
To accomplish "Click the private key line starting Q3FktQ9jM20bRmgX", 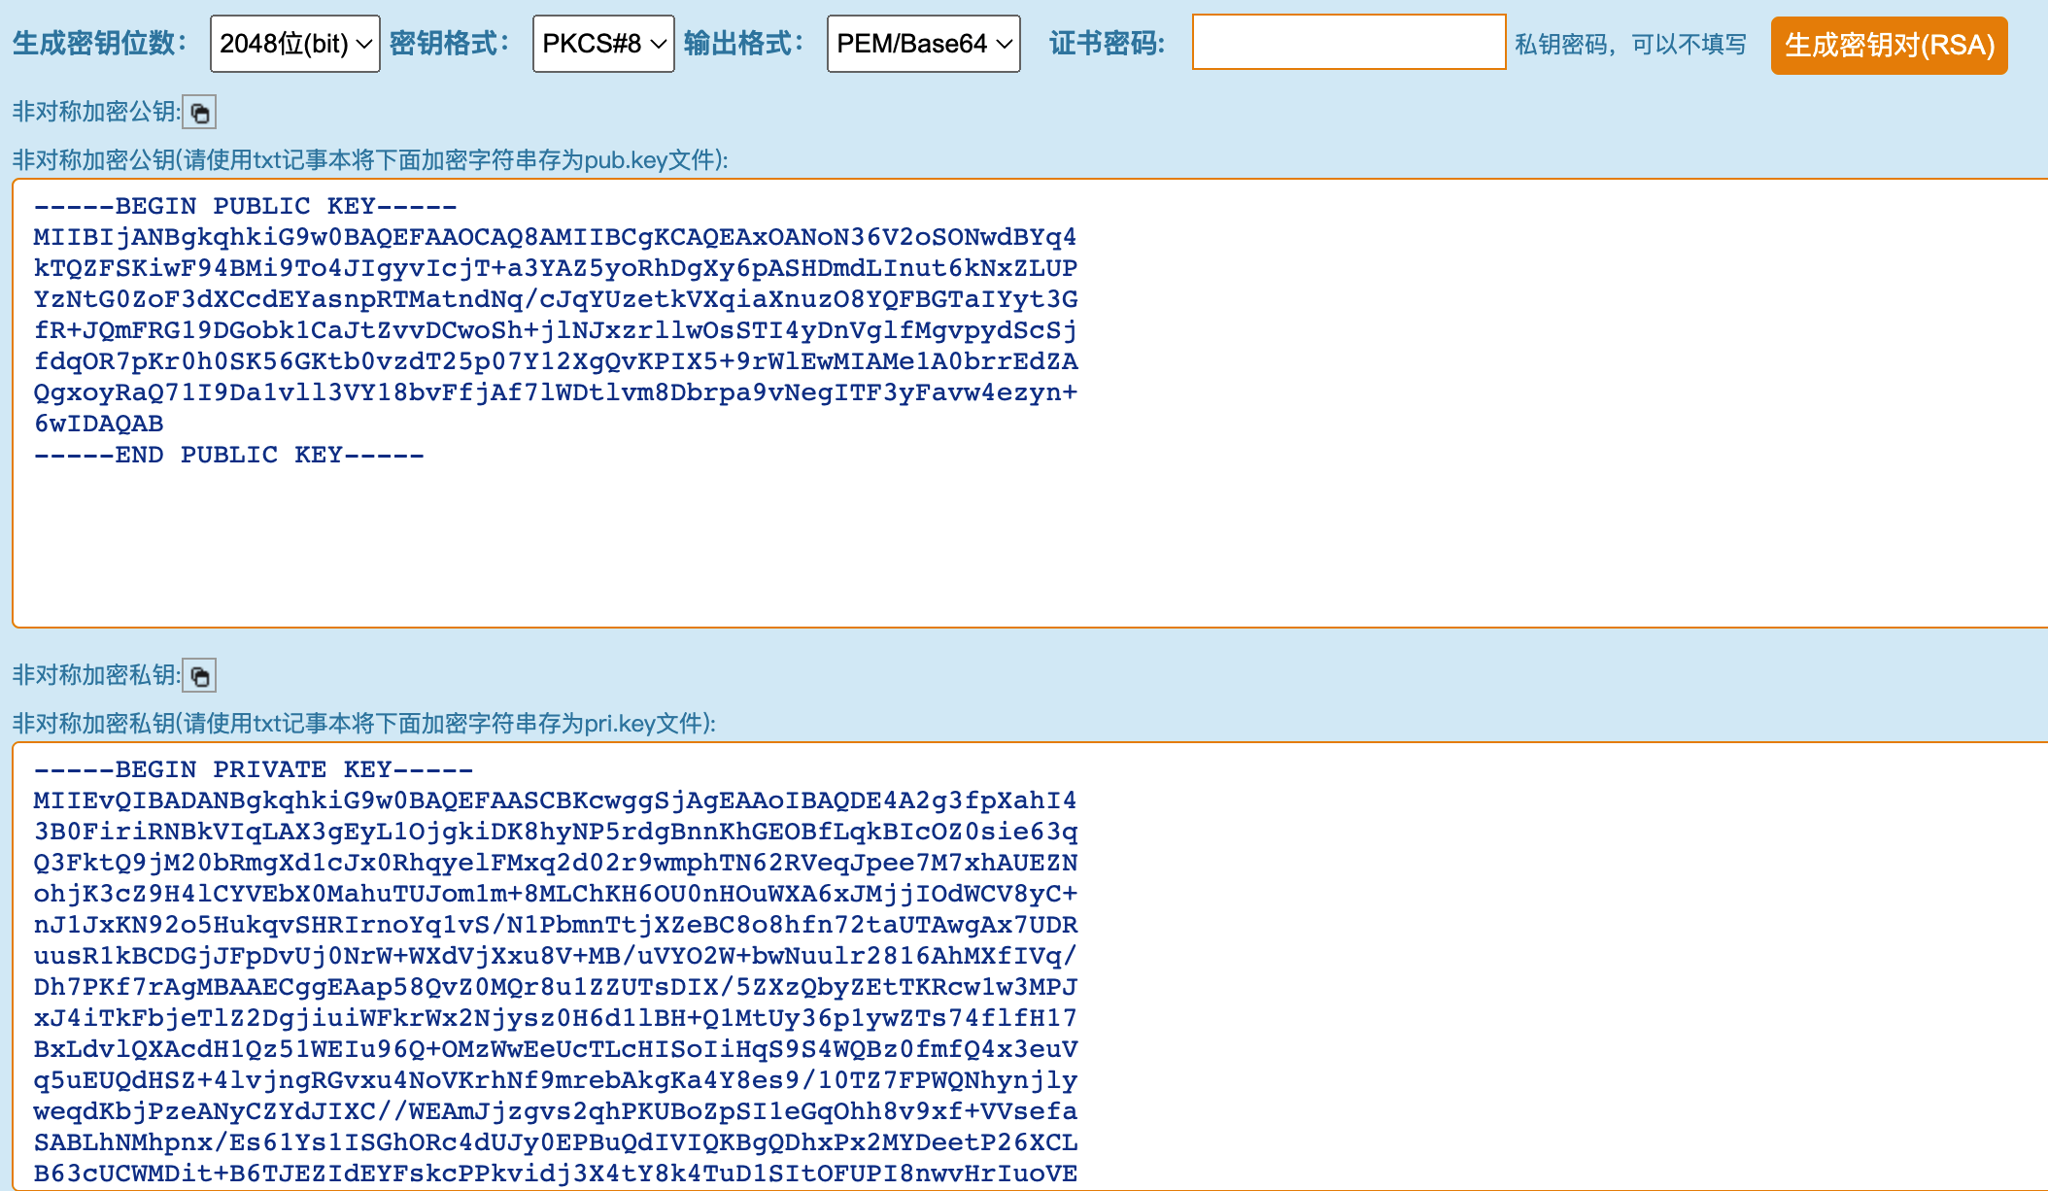I will (555, 863).
